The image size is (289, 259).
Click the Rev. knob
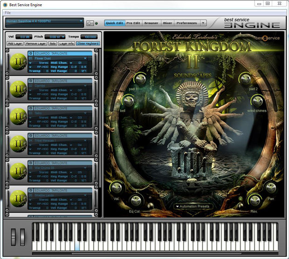click(254, 201)
